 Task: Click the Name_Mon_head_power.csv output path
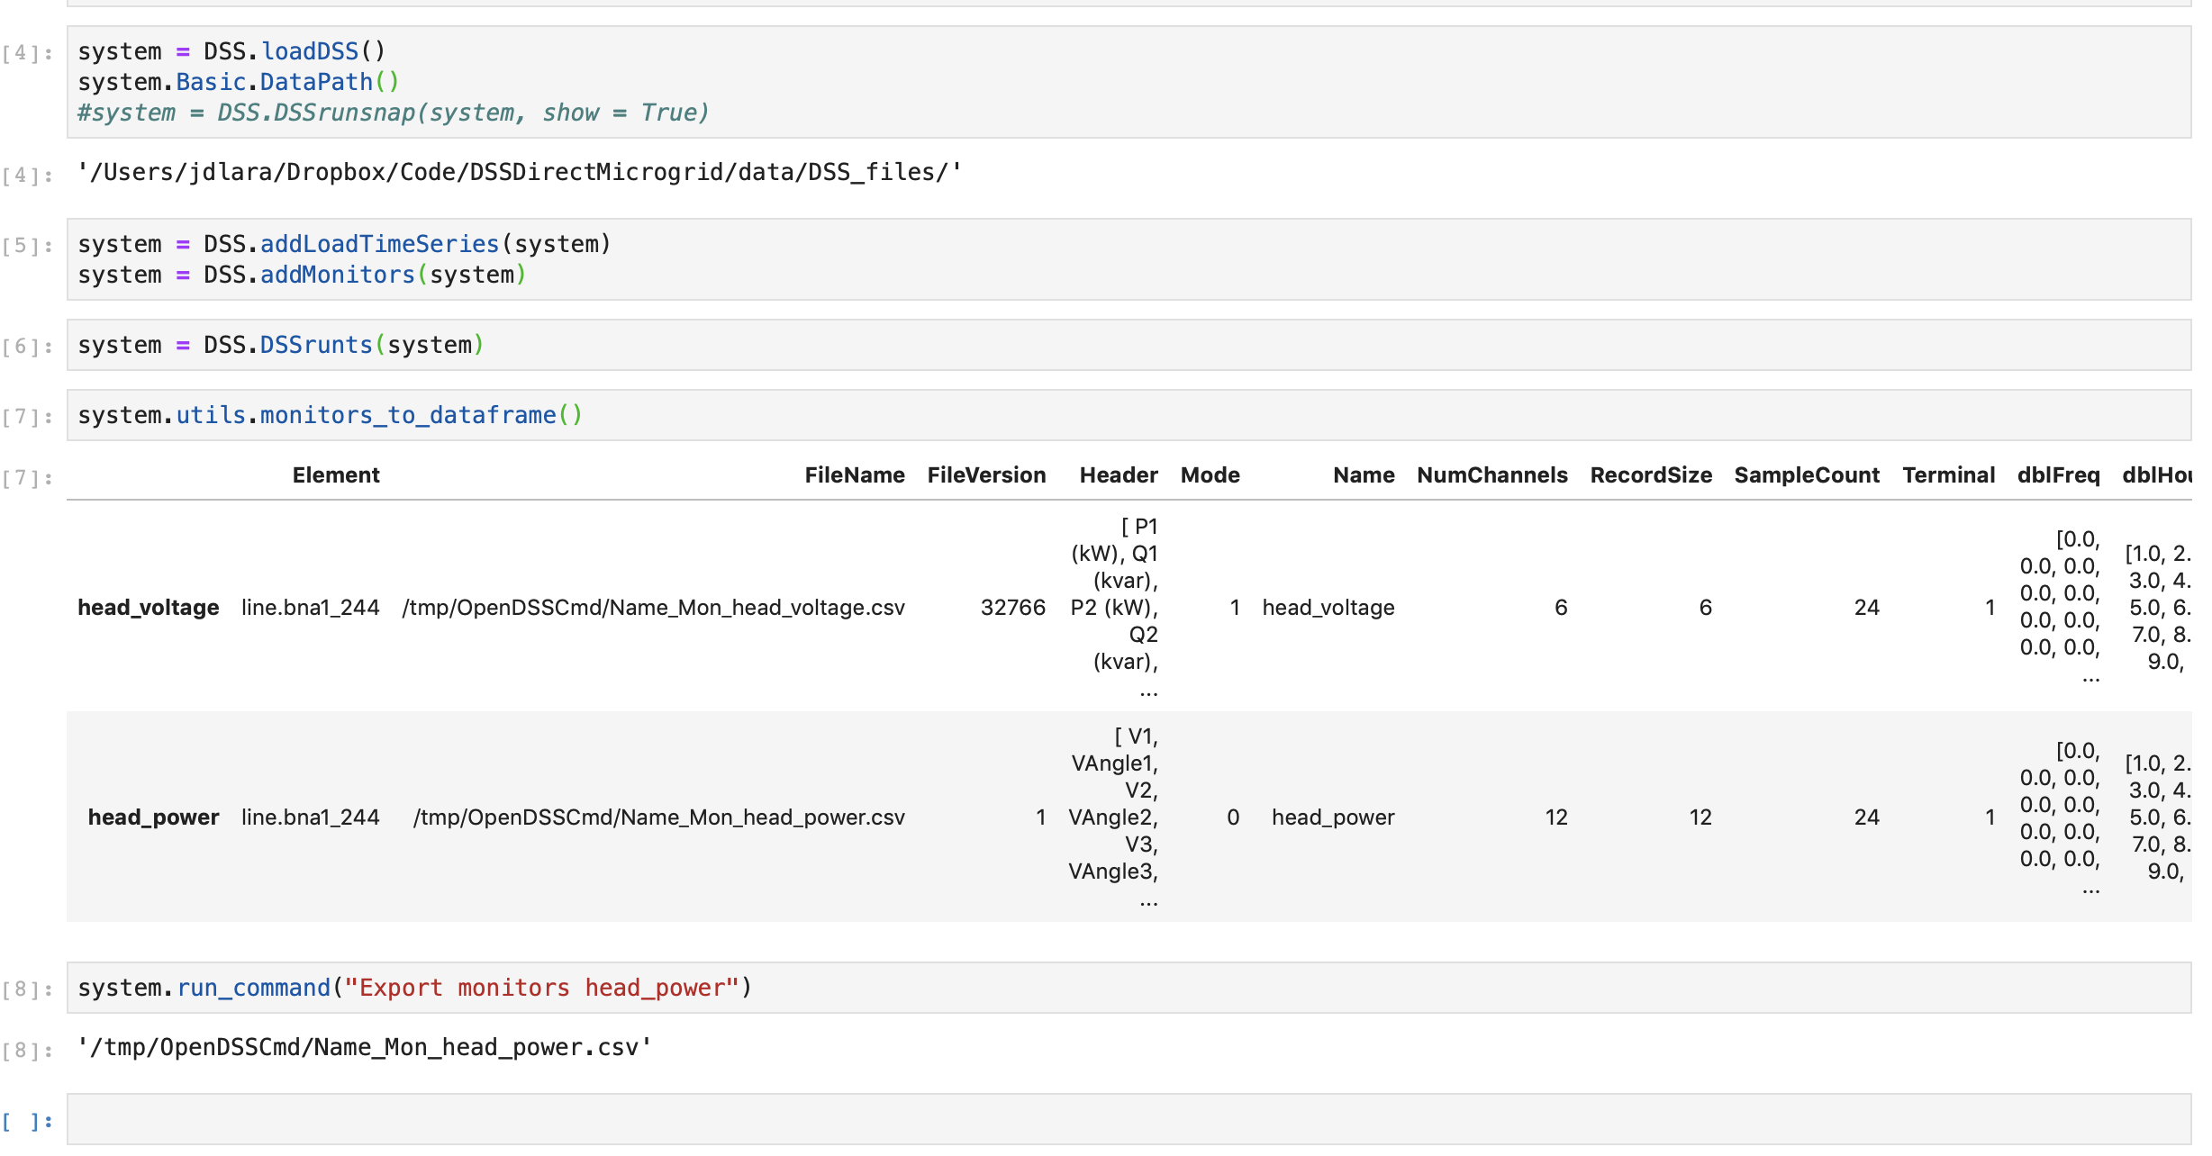click(x=364, y=1045)
